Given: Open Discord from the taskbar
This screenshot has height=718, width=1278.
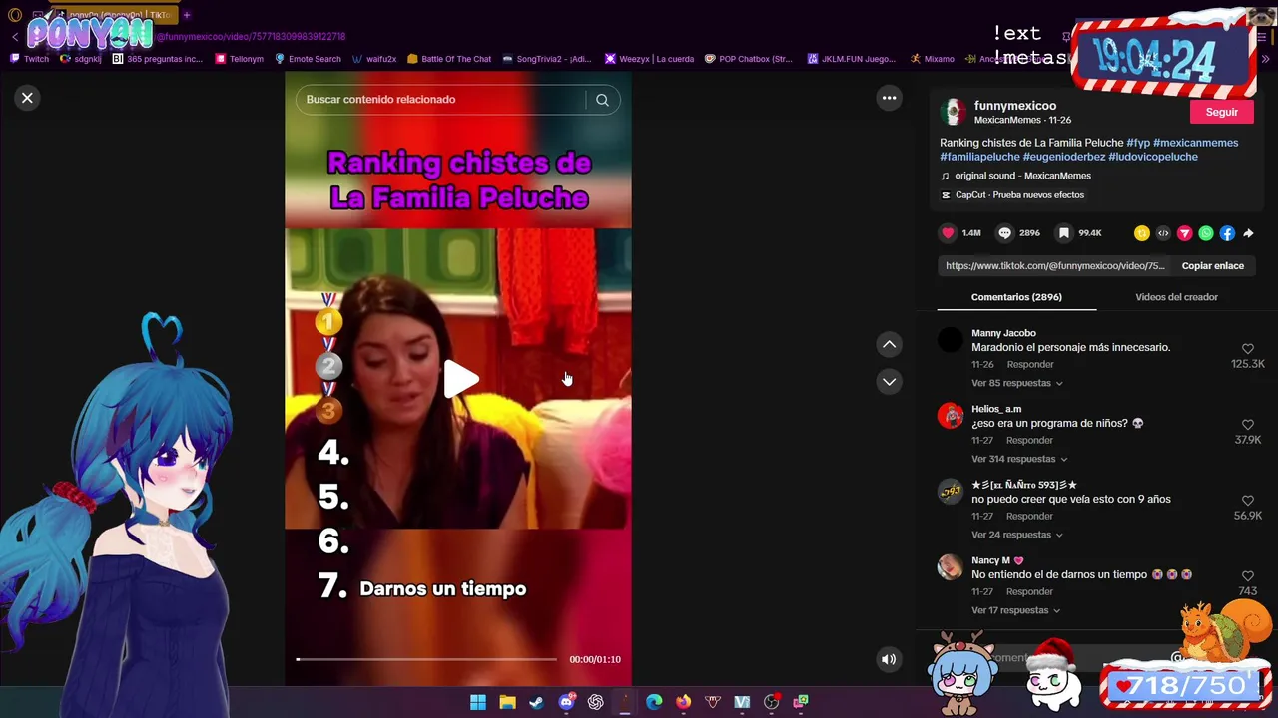Looking at the screenshot, I should tap(566, 702).
